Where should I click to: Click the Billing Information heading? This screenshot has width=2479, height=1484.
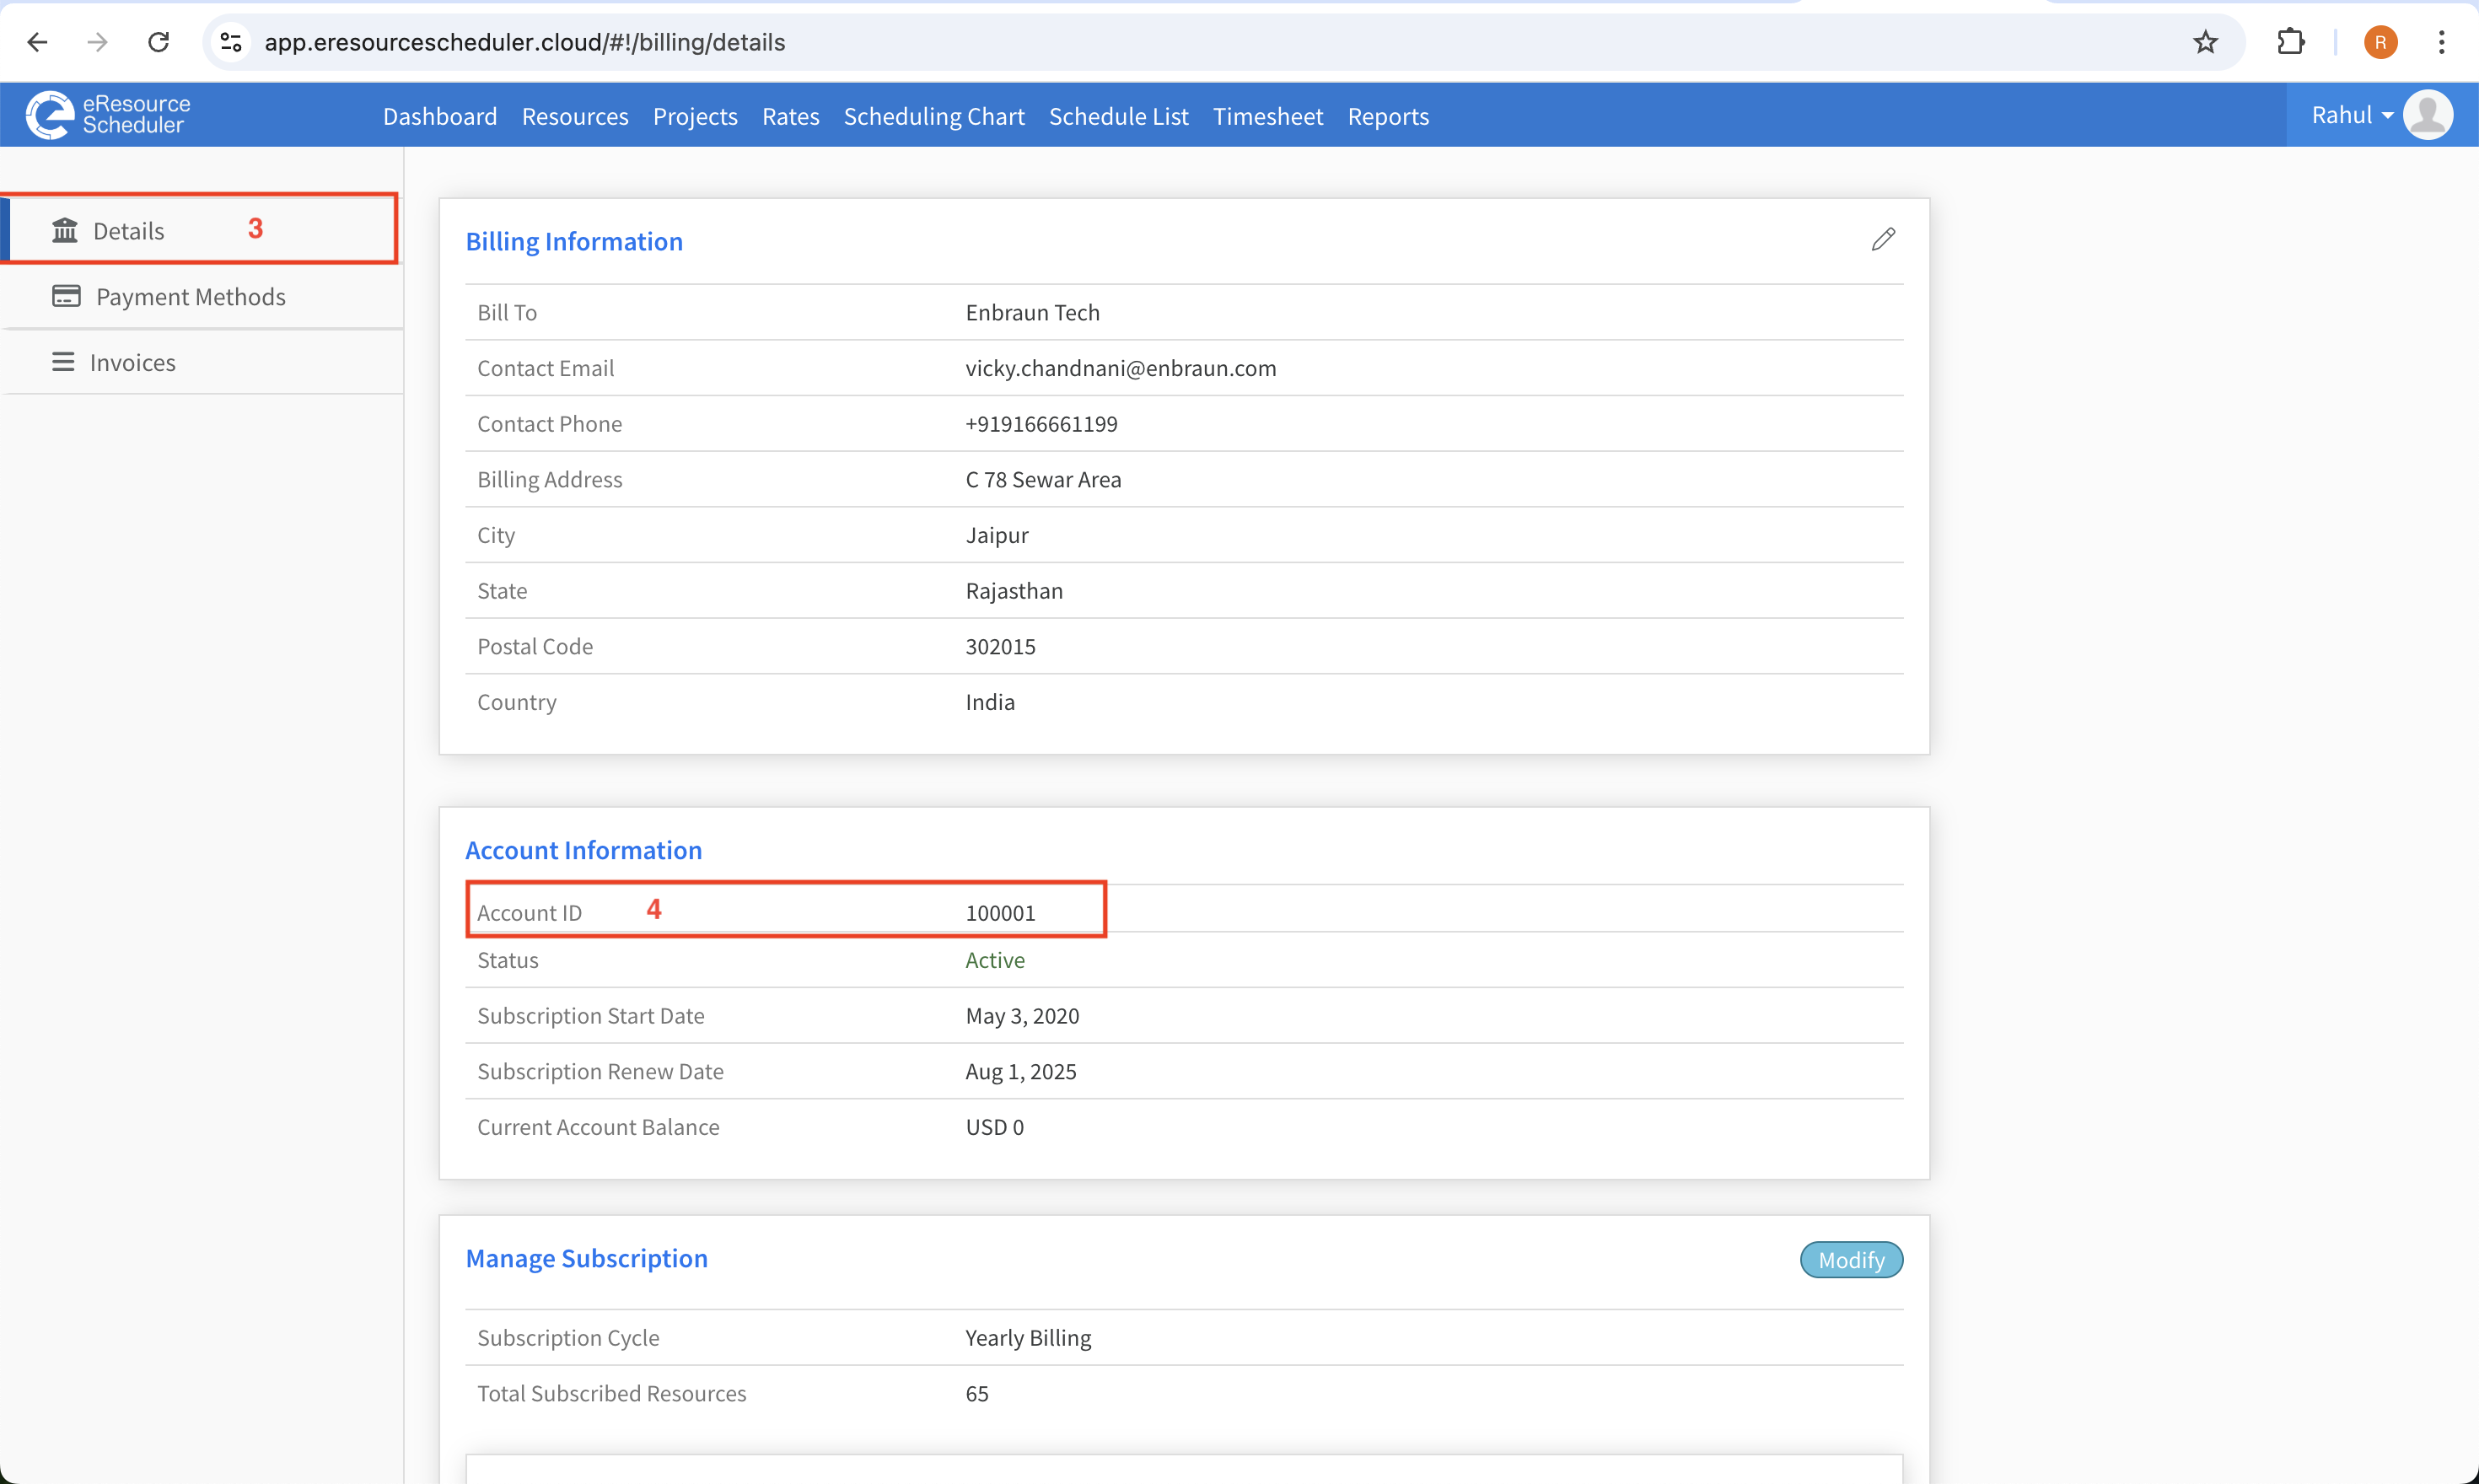point(574,241)
